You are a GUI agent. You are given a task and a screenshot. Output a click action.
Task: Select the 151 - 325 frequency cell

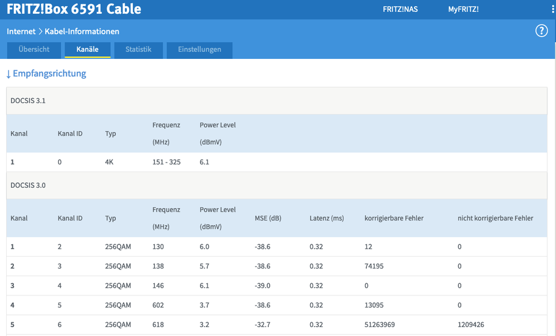click(x=166, y=162)
